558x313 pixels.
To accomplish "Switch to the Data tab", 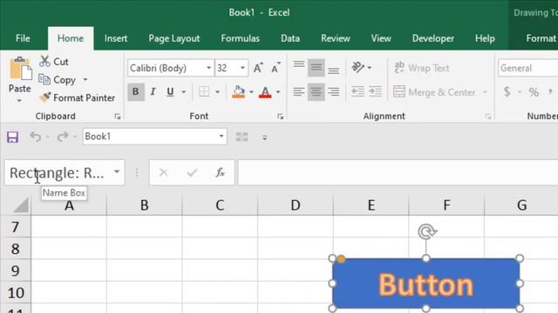I will pos(290,38).
